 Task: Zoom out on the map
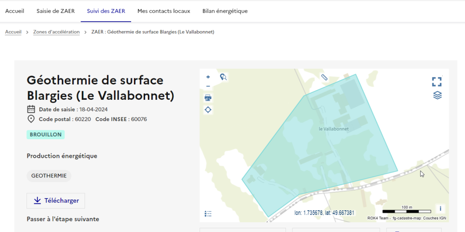point(208,86)
